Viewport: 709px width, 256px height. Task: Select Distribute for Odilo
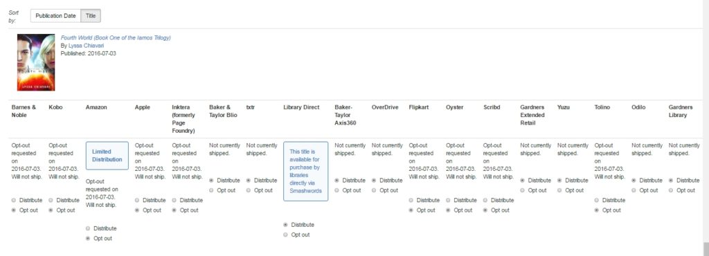(x=634, y=180)
